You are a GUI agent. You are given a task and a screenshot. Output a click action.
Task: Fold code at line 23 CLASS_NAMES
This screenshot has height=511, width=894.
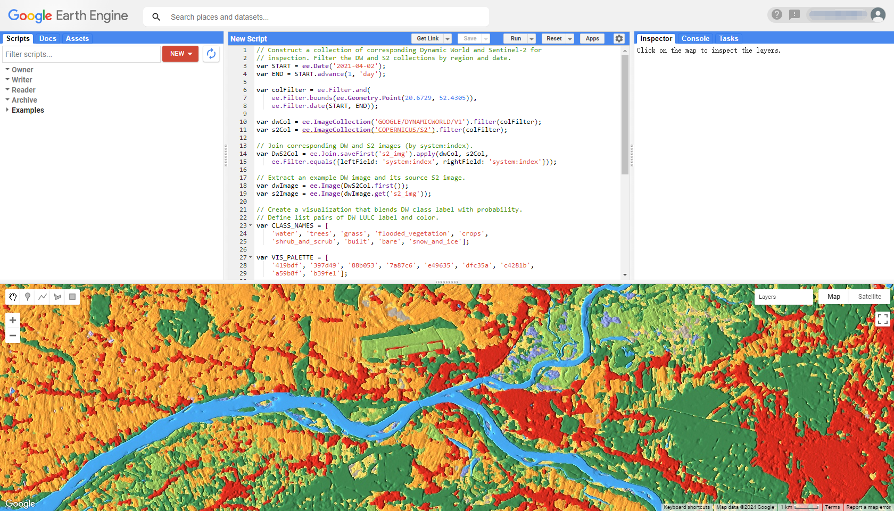(x=251, y=225)
